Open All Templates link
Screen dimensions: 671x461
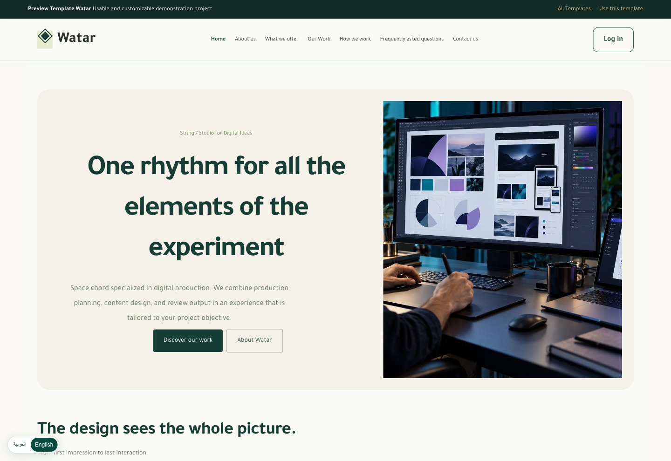574,9
